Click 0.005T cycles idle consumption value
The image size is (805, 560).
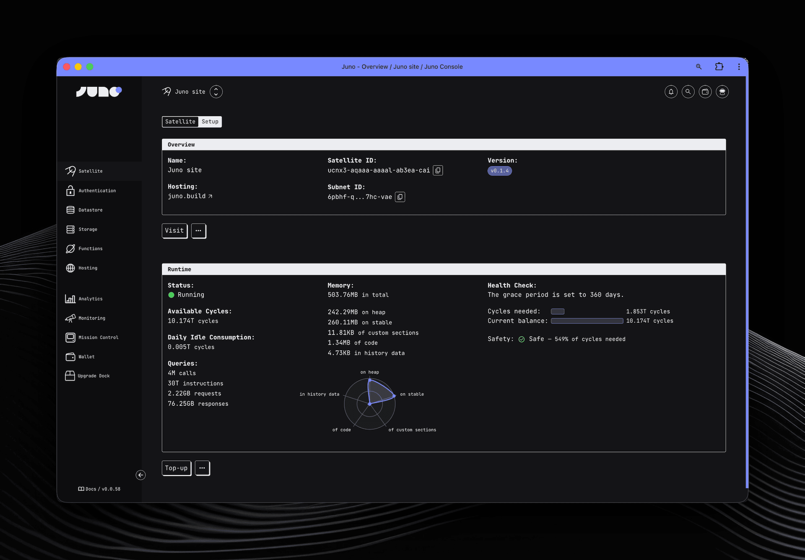point(191,347)
